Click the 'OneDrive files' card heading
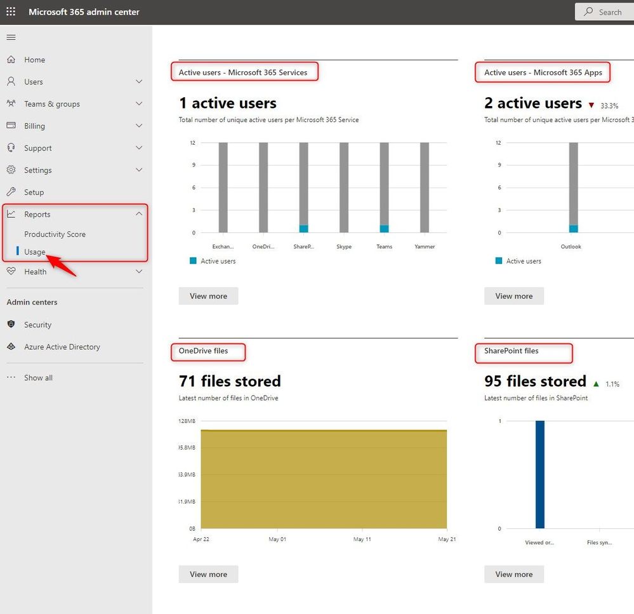This screenshot has width=634, height=614. 203,350
